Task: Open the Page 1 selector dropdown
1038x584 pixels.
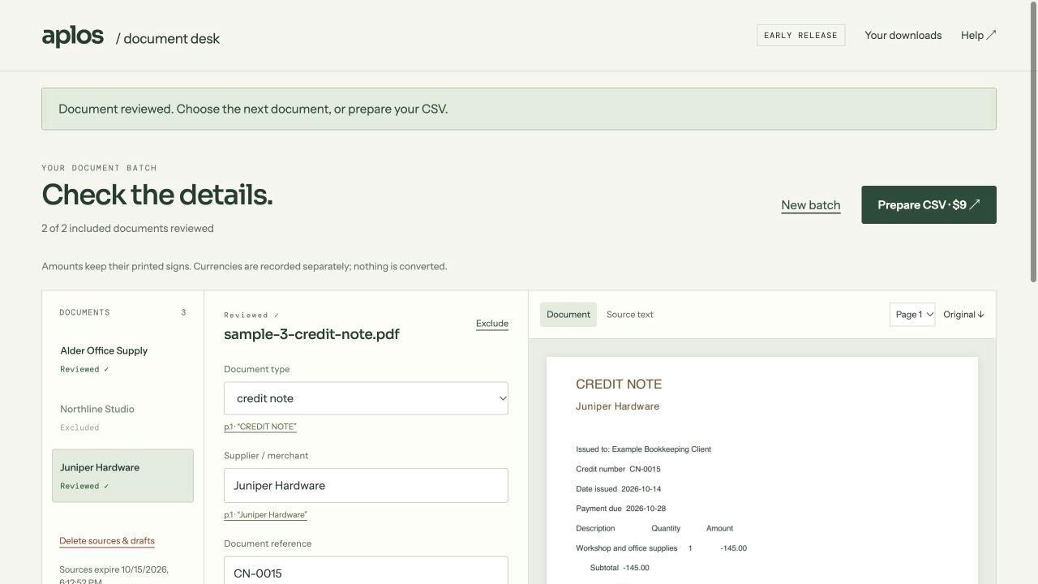Action: click(x=912, y=315)
